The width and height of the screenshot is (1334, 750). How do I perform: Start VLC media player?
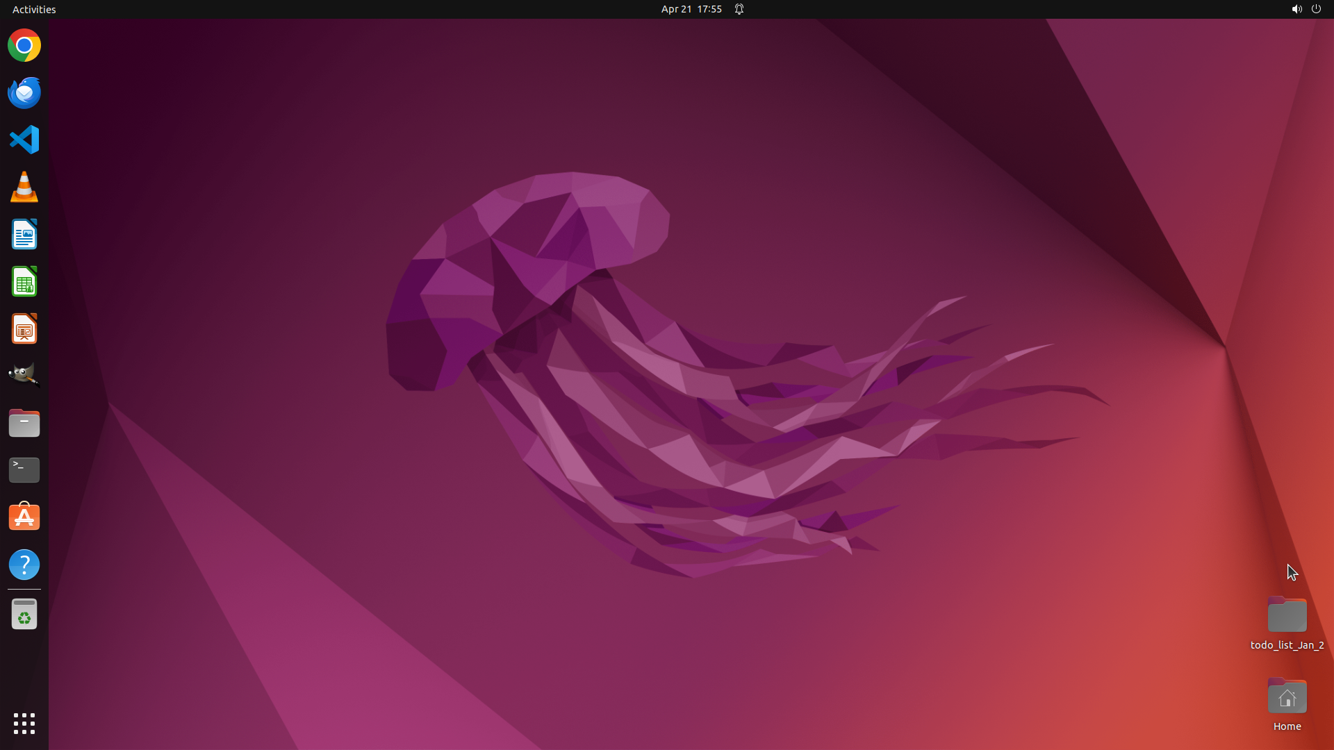pyautogui.click(x=24, y=187)
